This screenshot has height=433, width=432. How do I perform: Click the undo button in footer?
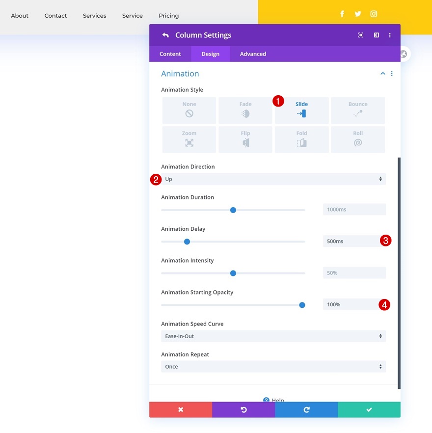(243, 409)
